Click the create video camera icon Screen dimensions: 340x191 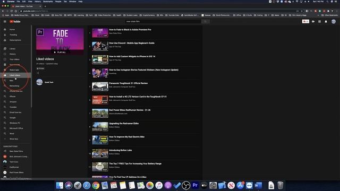tap(313, 21)
